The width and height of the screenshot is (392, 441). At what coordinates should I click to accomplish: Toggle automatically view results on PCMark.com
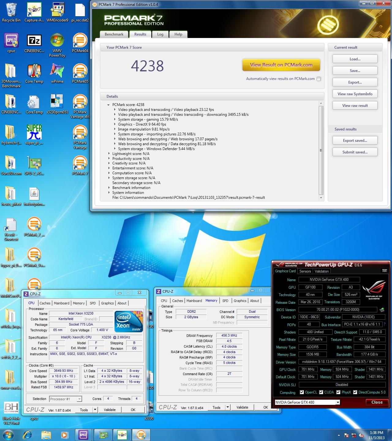click(x=318, y=79)
